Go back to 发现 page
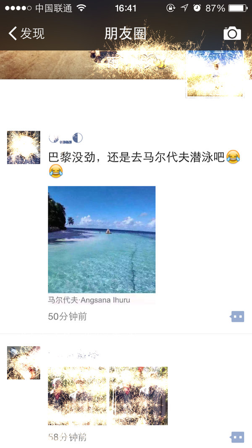252x448 pixels. 26,33
